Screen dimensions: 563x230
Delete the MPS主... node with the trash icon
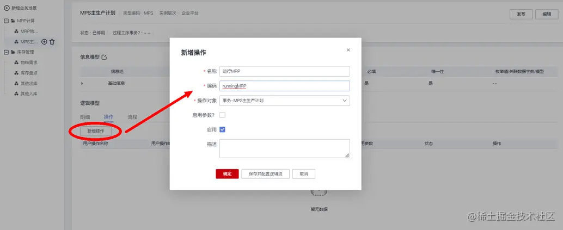point(52,42)
